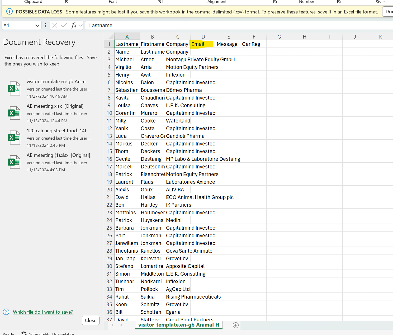
Task: Open Font group dialog launcher
Action: click(159, 2)
